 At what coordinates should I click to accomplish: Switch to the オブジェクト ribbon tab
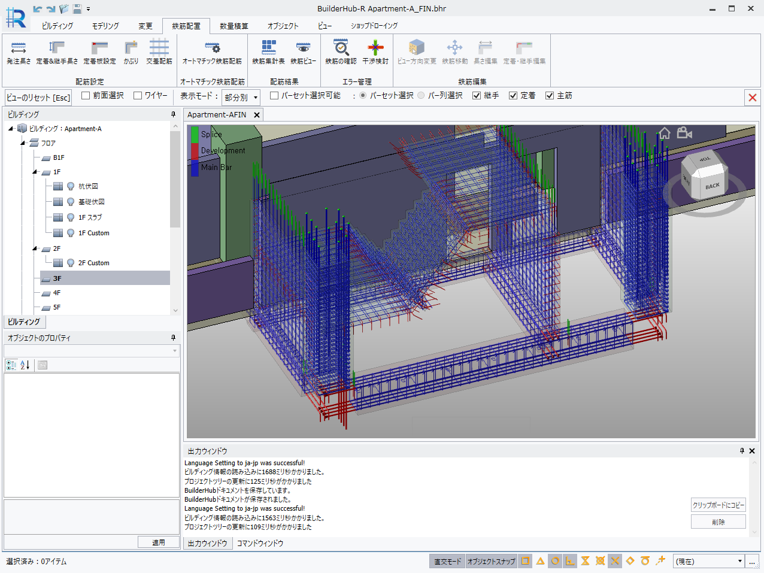[x=283, y=26]
